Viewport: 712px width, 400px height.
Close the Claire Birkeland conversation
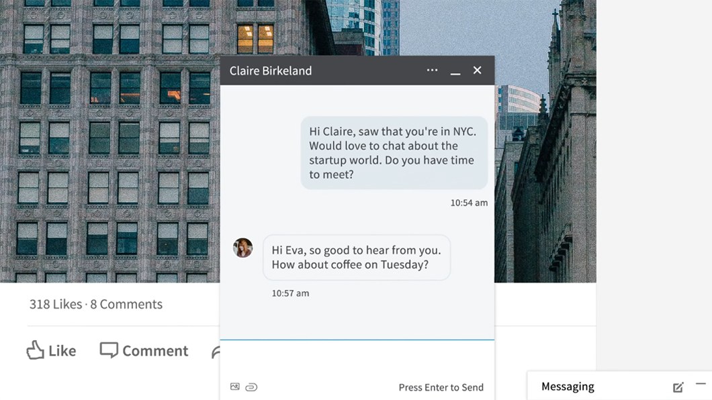tap(477, 70)
